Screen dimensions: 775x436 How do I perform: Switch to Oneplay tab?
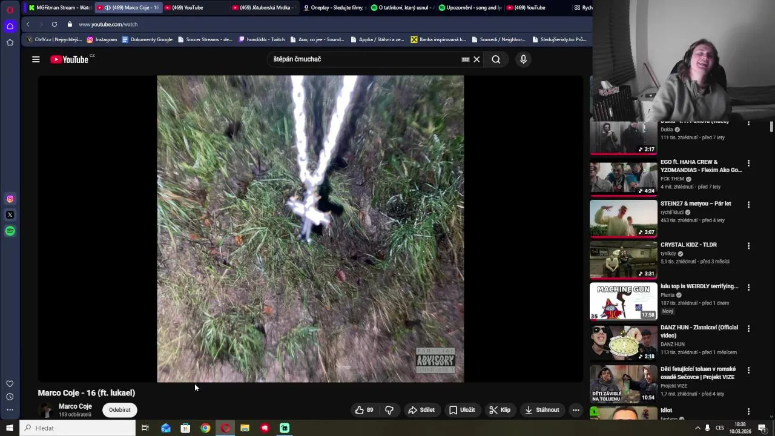[x=334, y=7]
